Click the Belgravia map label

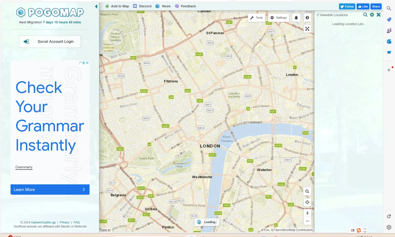click(118, 195)
